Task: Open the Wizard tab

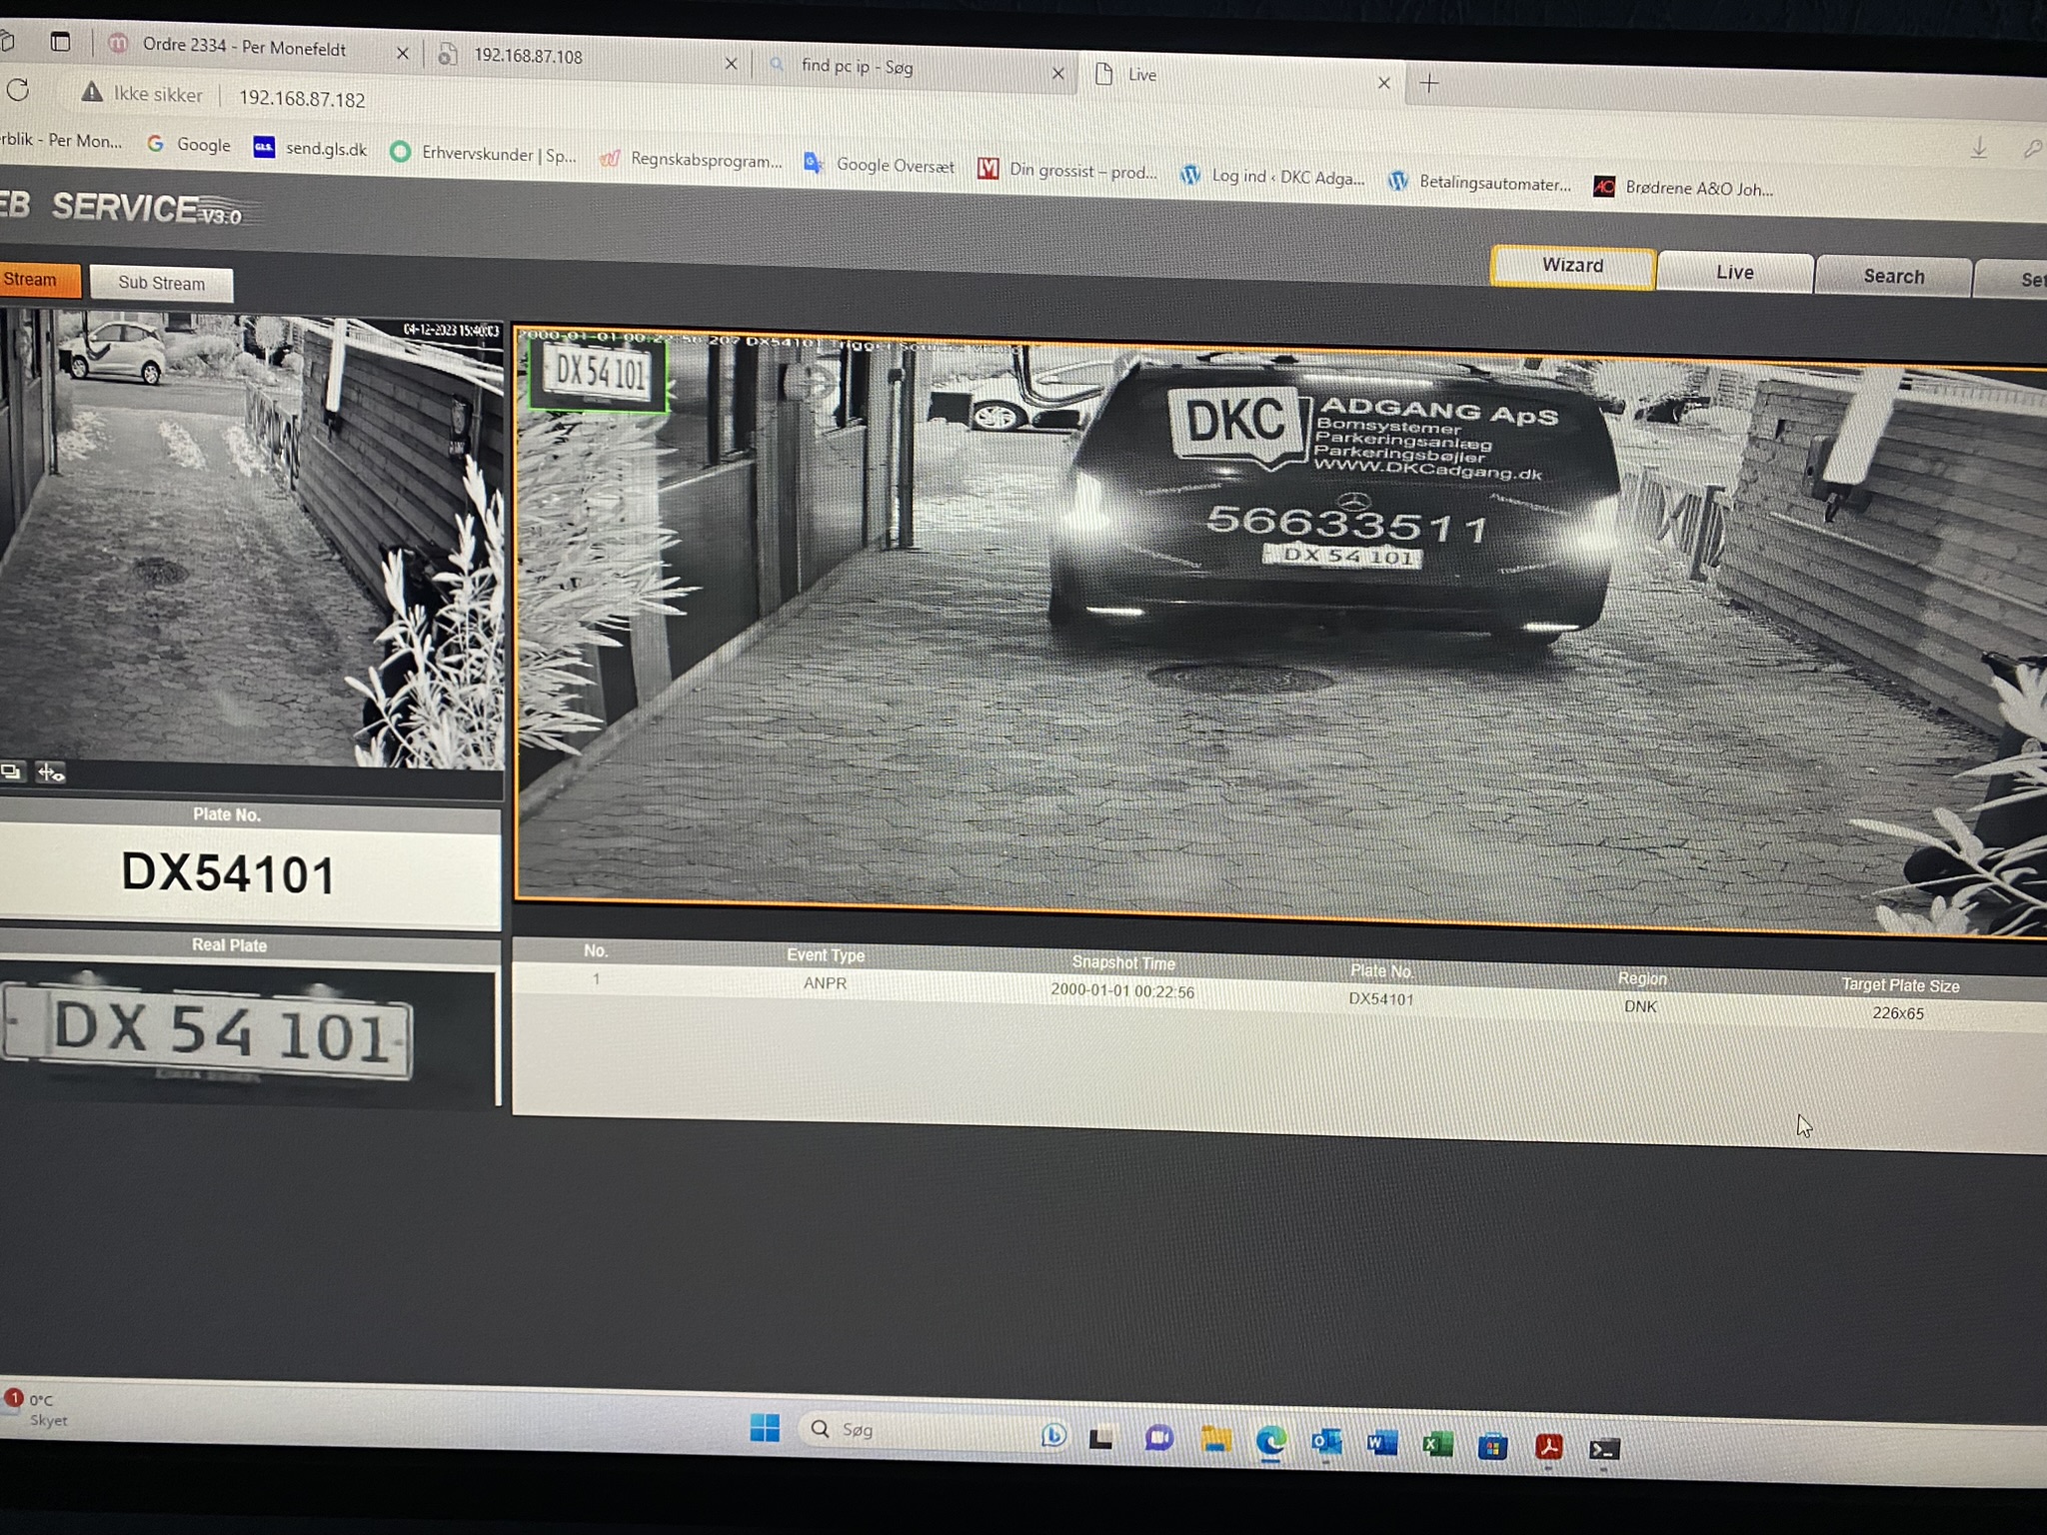Action: tap(1572, 266)
